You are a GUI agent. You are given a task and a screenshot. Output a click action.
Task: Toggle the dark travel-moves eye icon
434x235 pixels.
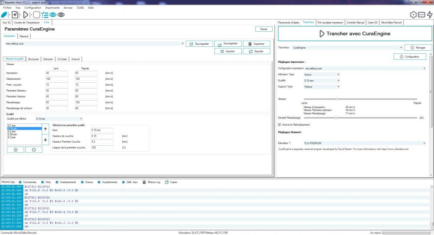click(61, 15)
